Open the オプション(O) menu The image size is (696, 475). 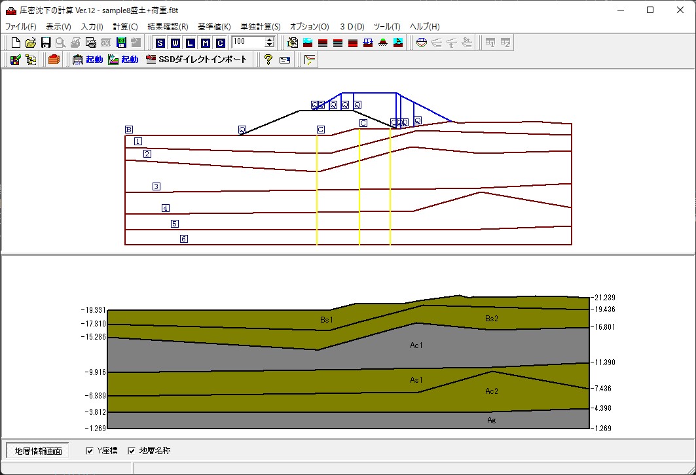pos(309,27)
